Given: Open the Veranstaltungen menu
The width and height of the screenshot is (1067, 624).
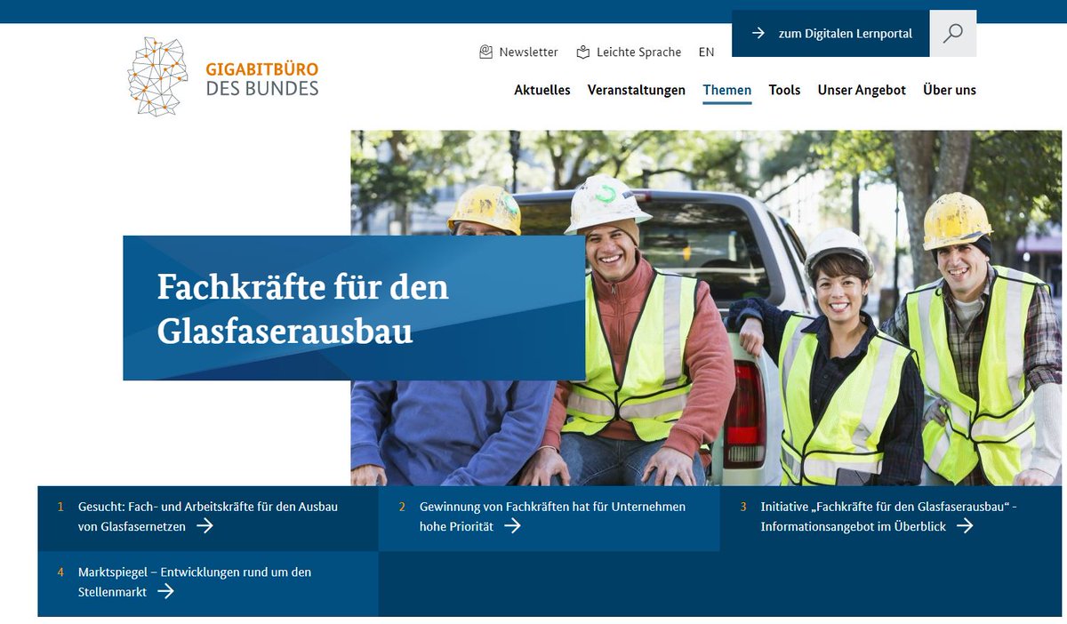Looking at the screenshot, I should click(637, 90).
